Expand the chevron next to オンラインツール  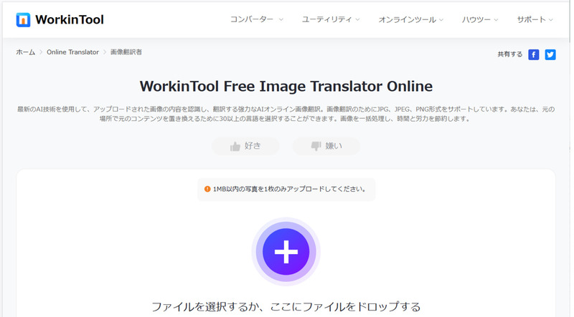tap(441, 20)
